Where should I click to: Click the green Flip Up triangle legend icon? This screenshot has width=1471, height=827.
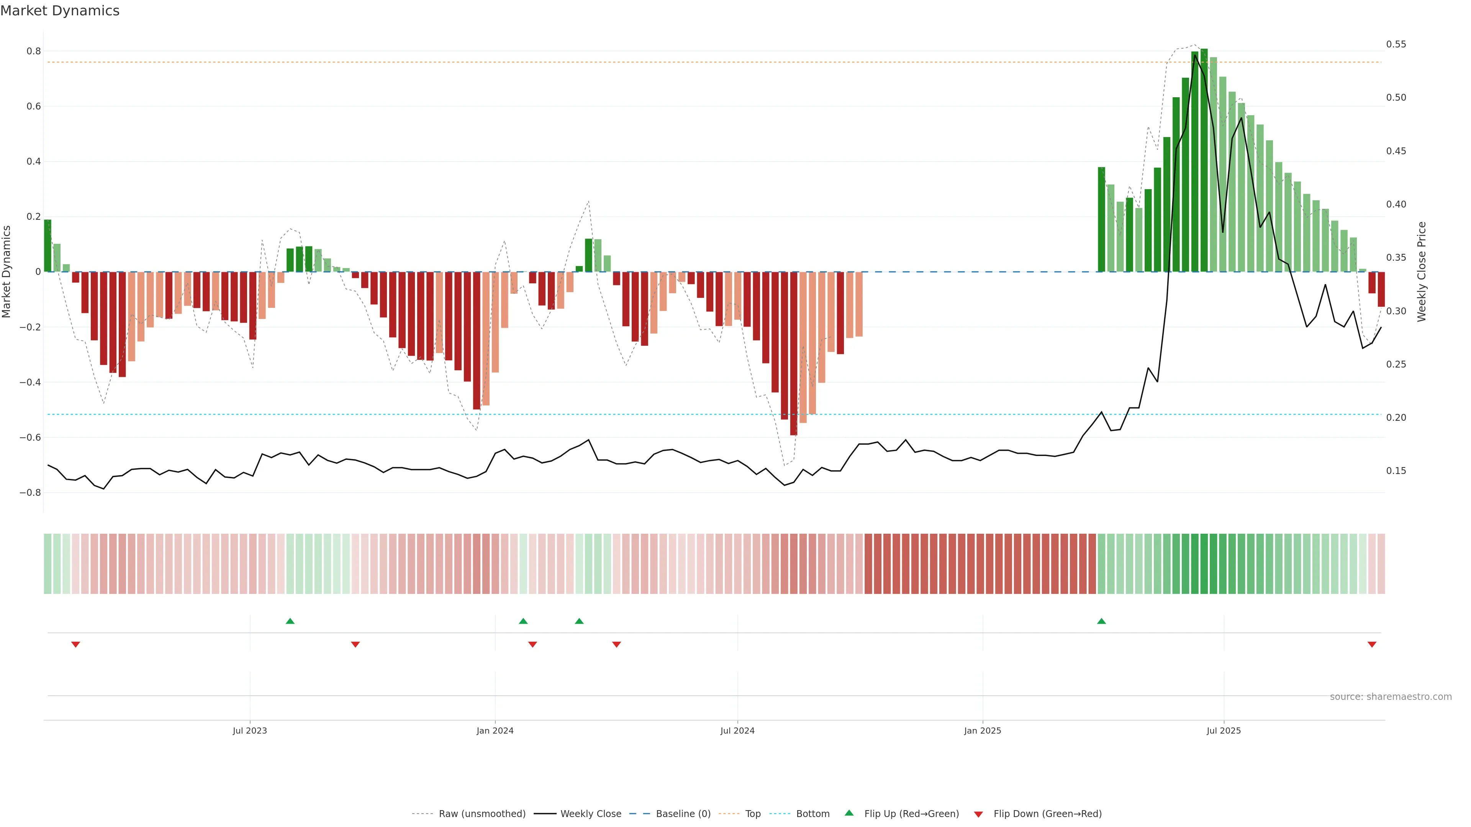849,813
